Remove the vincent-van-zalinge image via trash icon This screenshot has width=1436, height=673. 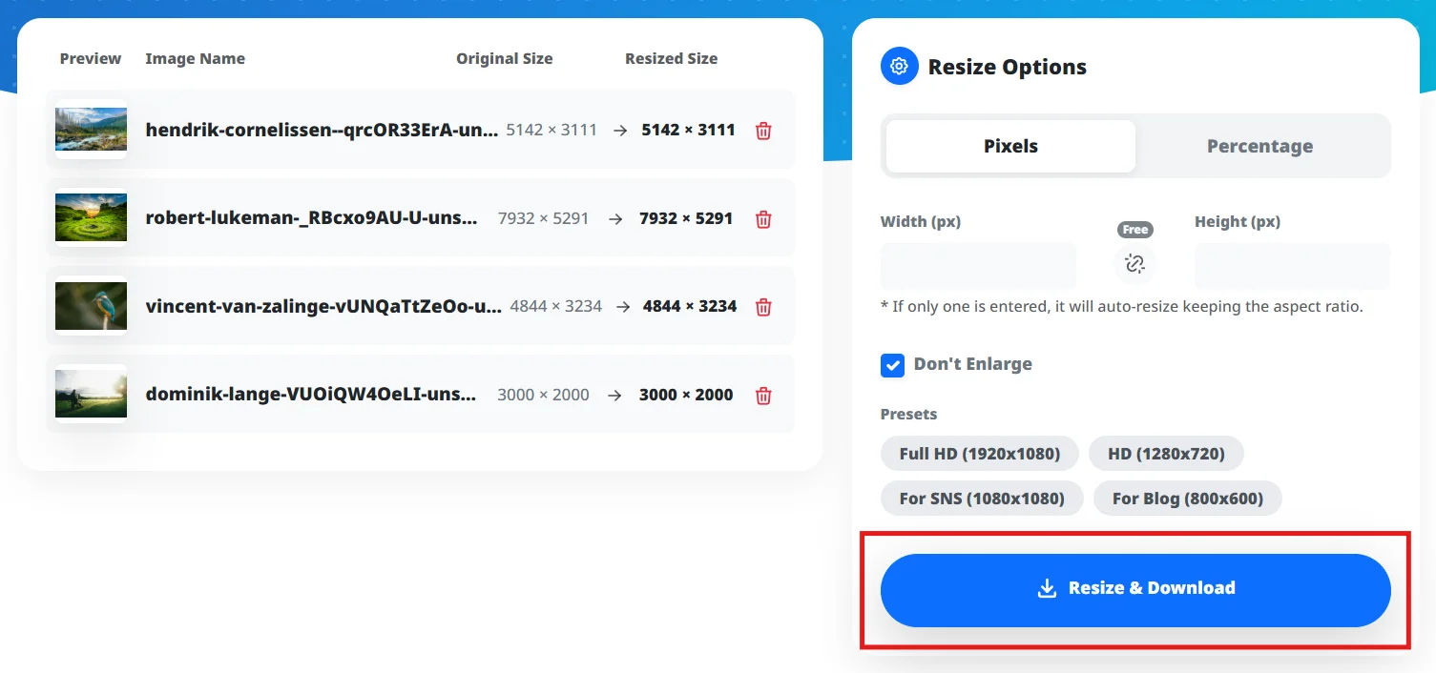pos(763,307)
